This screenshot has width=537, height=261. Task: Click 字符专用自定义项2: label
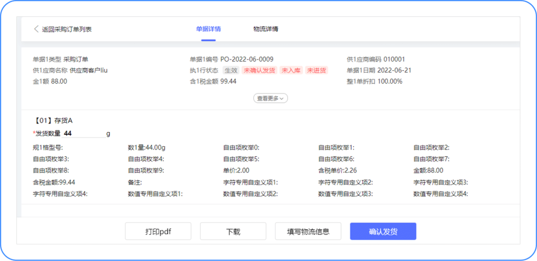tap(346, 182)
